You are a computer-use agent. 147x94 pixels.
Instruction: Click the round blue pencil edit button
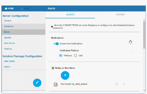click(x=37, y=83)
